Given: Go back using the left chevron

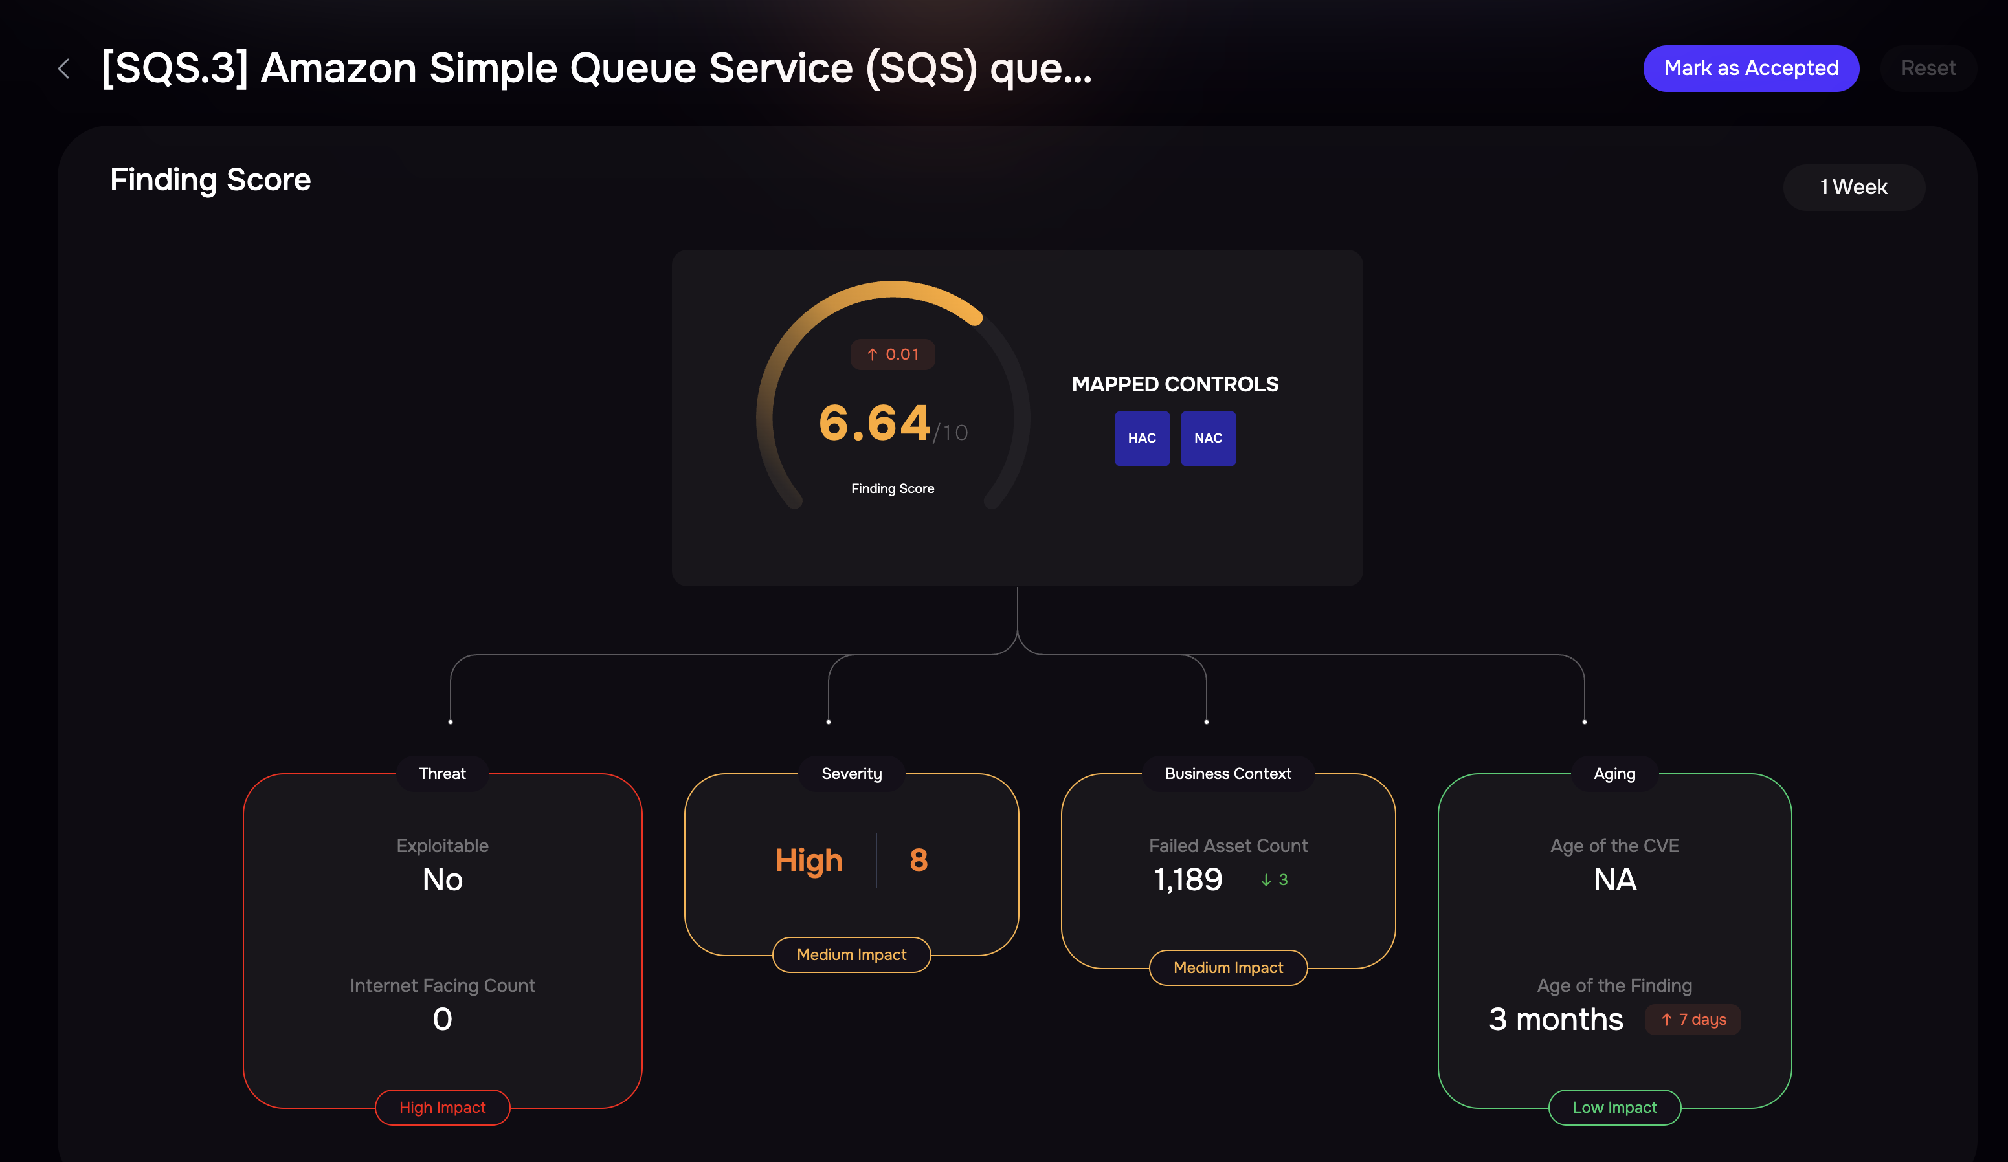Looking at the screenshot, I should (x=65, y=69).
